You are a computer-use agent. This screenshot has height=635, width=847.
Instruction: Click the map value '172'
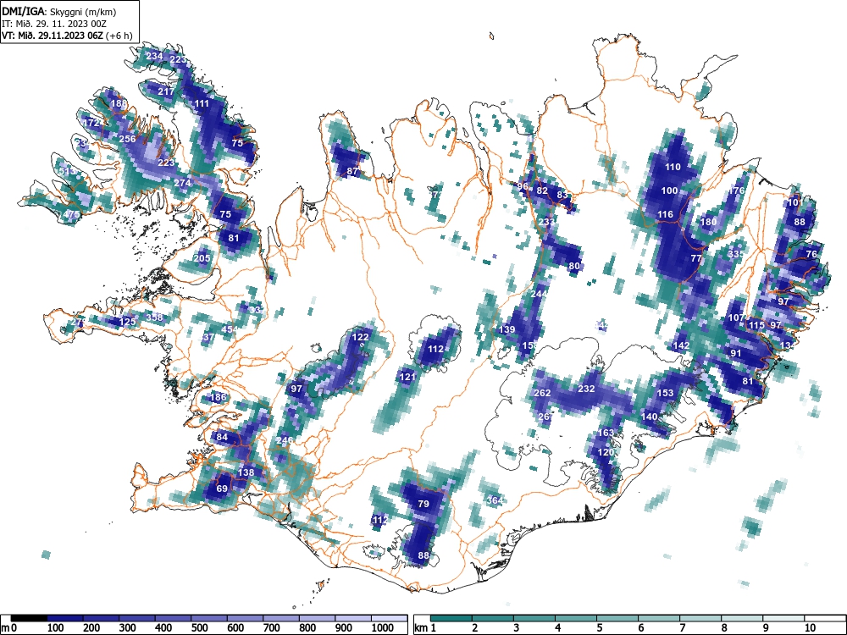pyautogui.click(x=91, y=123)
